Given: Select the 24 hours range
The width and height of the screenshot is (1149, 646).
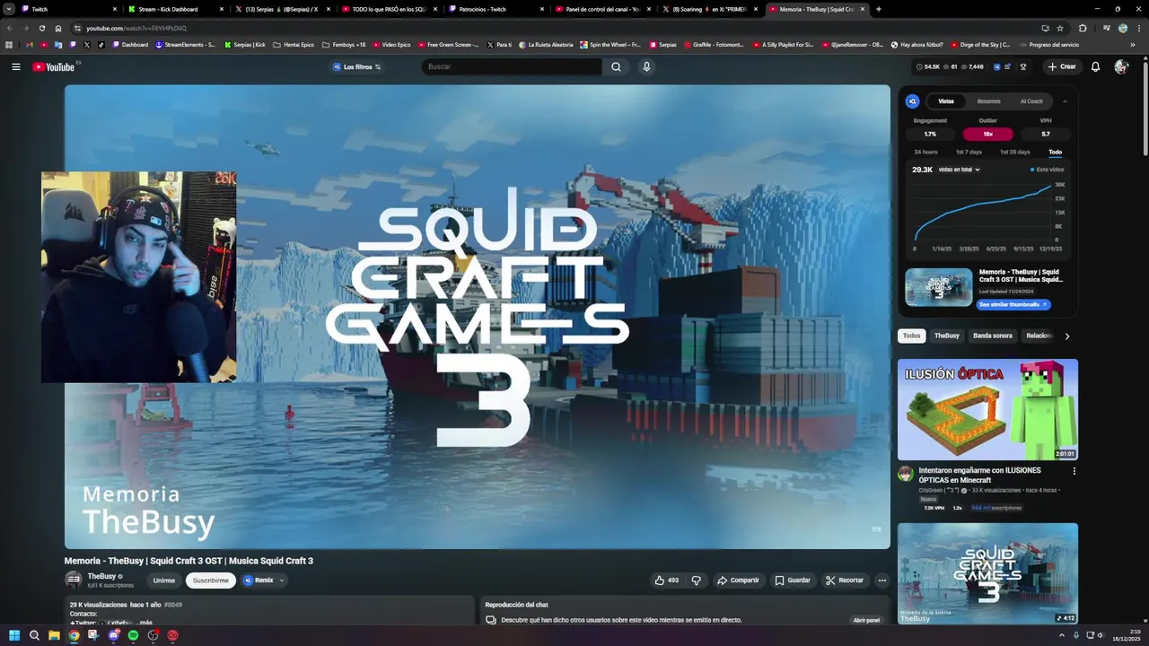Looking at the screenshot, I should [925, 152].
